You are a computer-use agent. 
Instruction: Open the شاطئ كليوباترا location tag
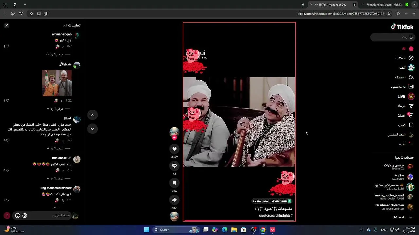click(272, 201)
